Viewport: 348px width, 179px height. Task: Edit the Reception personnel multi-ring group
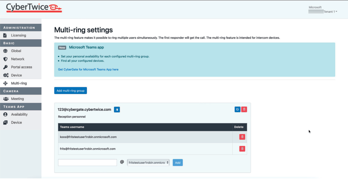[238, 109]
